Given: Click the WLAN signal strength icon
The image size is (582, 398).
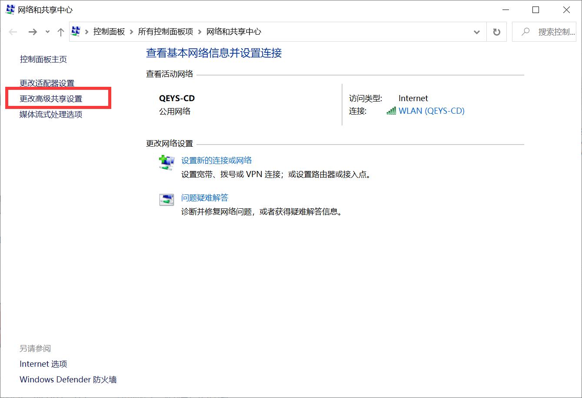Looking at the screenshot, I should click(x=390, y=111).
